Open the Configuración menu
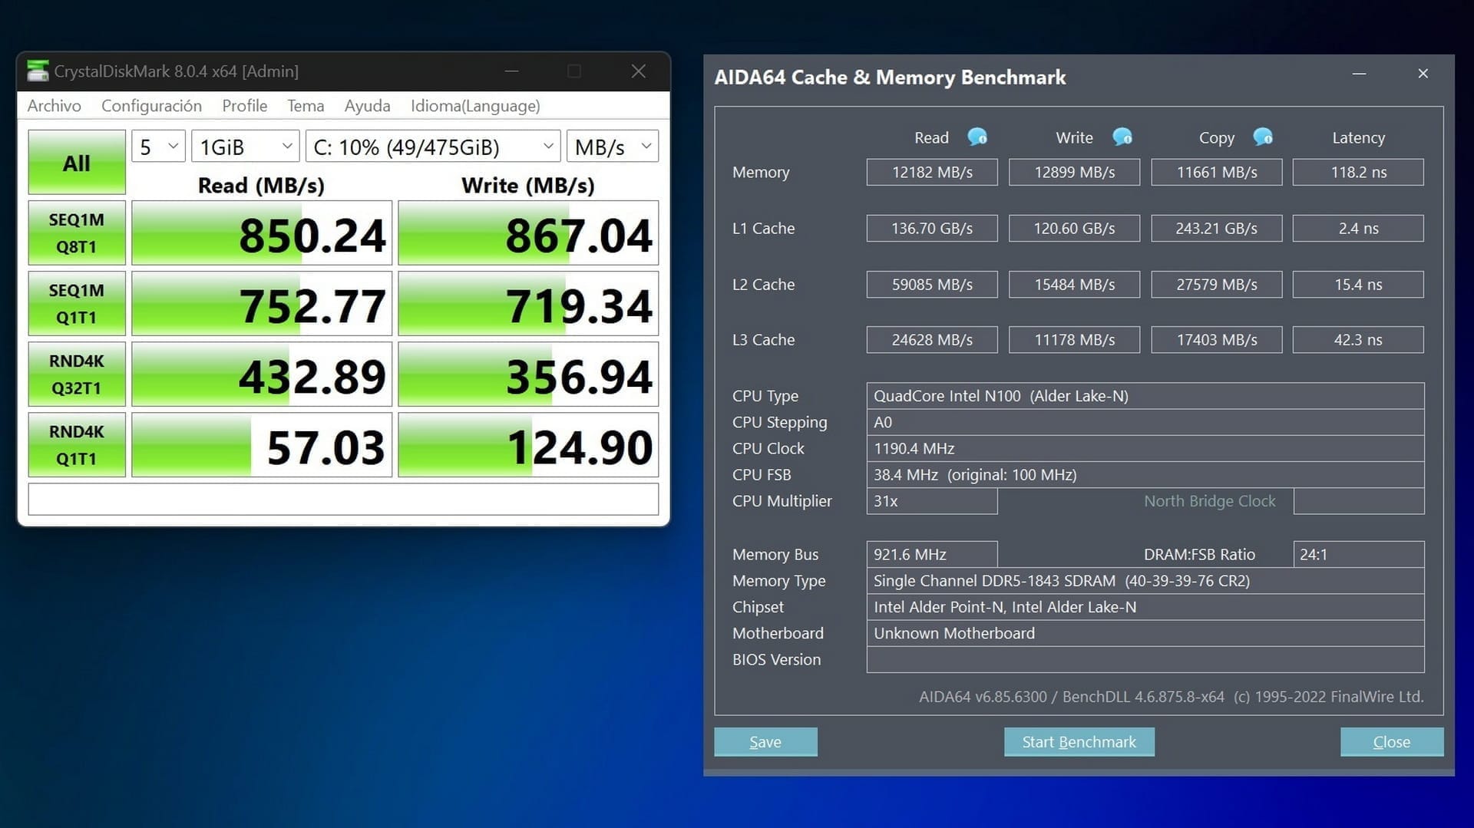This screenshot has height=828, width=1474. pos(151,106)
